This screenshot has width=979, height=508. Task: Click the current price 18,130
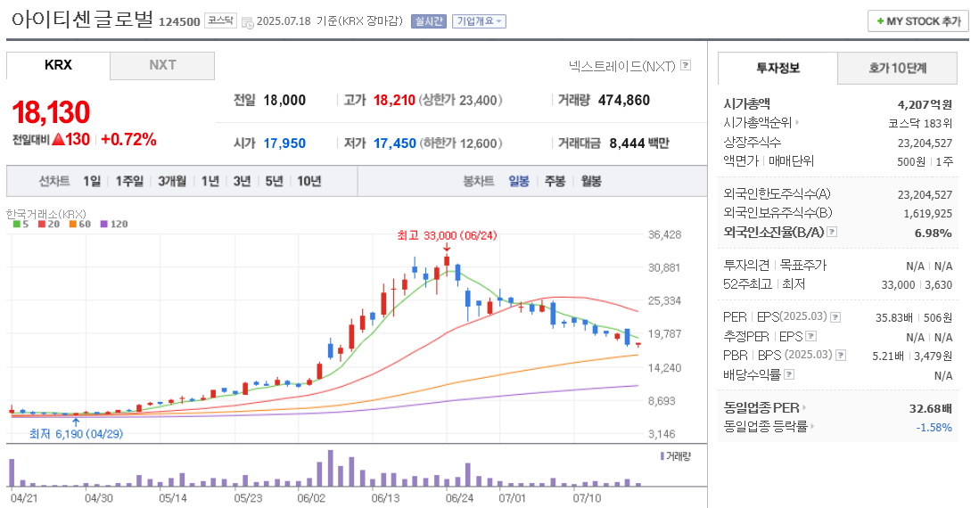(51, 112)
